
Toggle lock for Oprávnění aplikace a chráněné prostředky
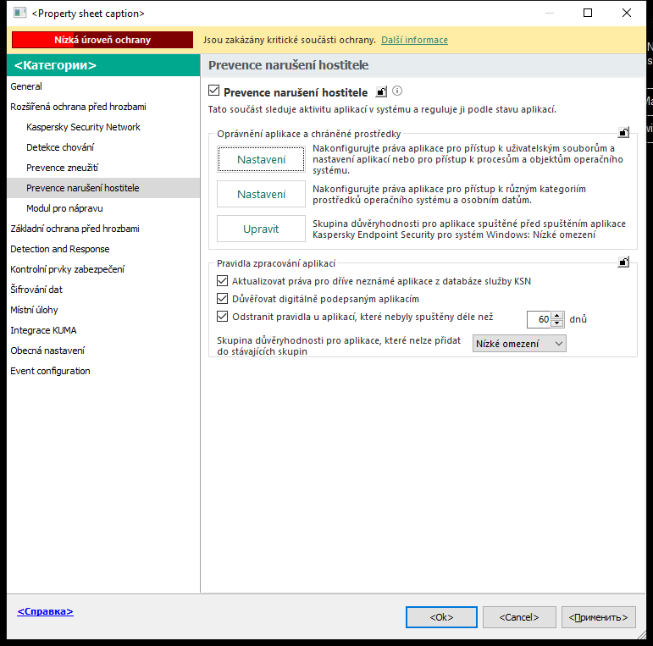pyautogui.click(x=623, y=132)
